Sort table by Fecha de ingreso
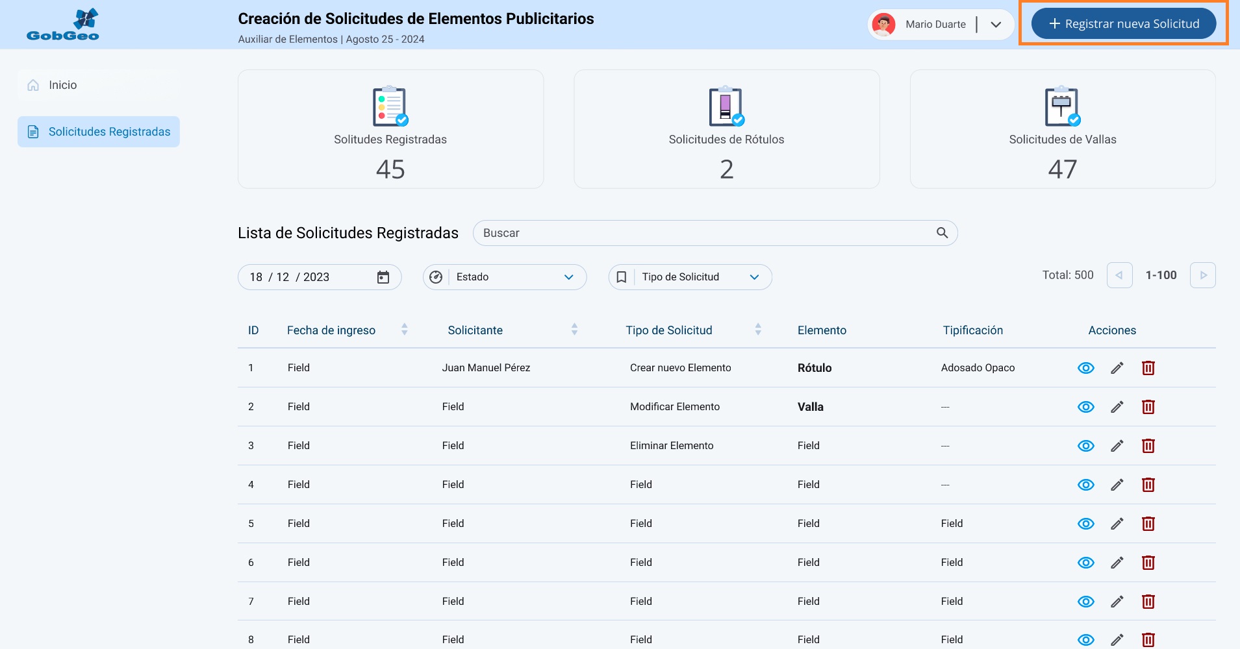This screenshot has height=649, width=1240. click(404, 330)
